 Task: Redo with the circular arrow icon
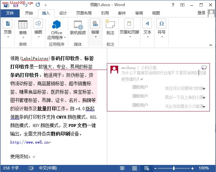pyautogui.click(x=38, y=5)
